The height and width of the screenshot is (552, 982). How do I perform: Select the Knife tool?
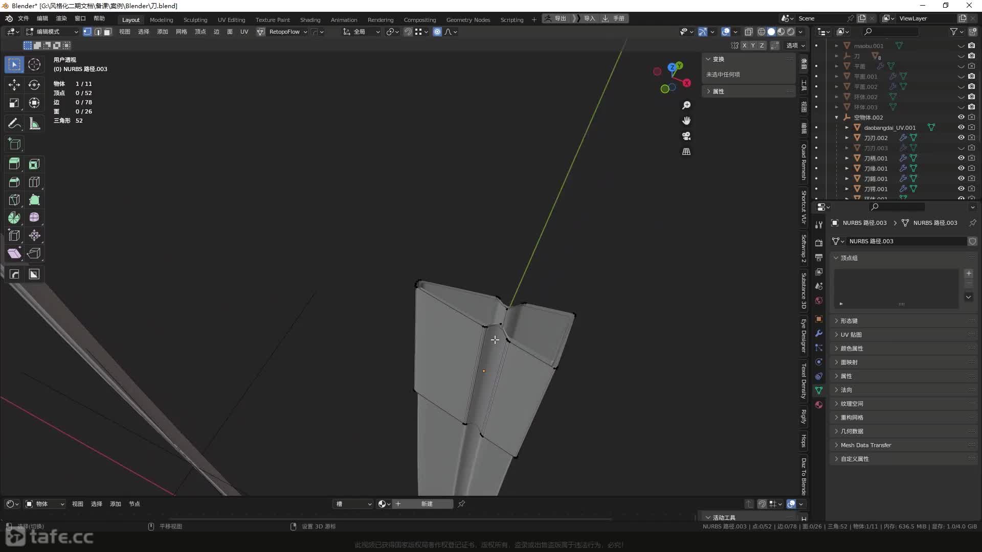14,200
